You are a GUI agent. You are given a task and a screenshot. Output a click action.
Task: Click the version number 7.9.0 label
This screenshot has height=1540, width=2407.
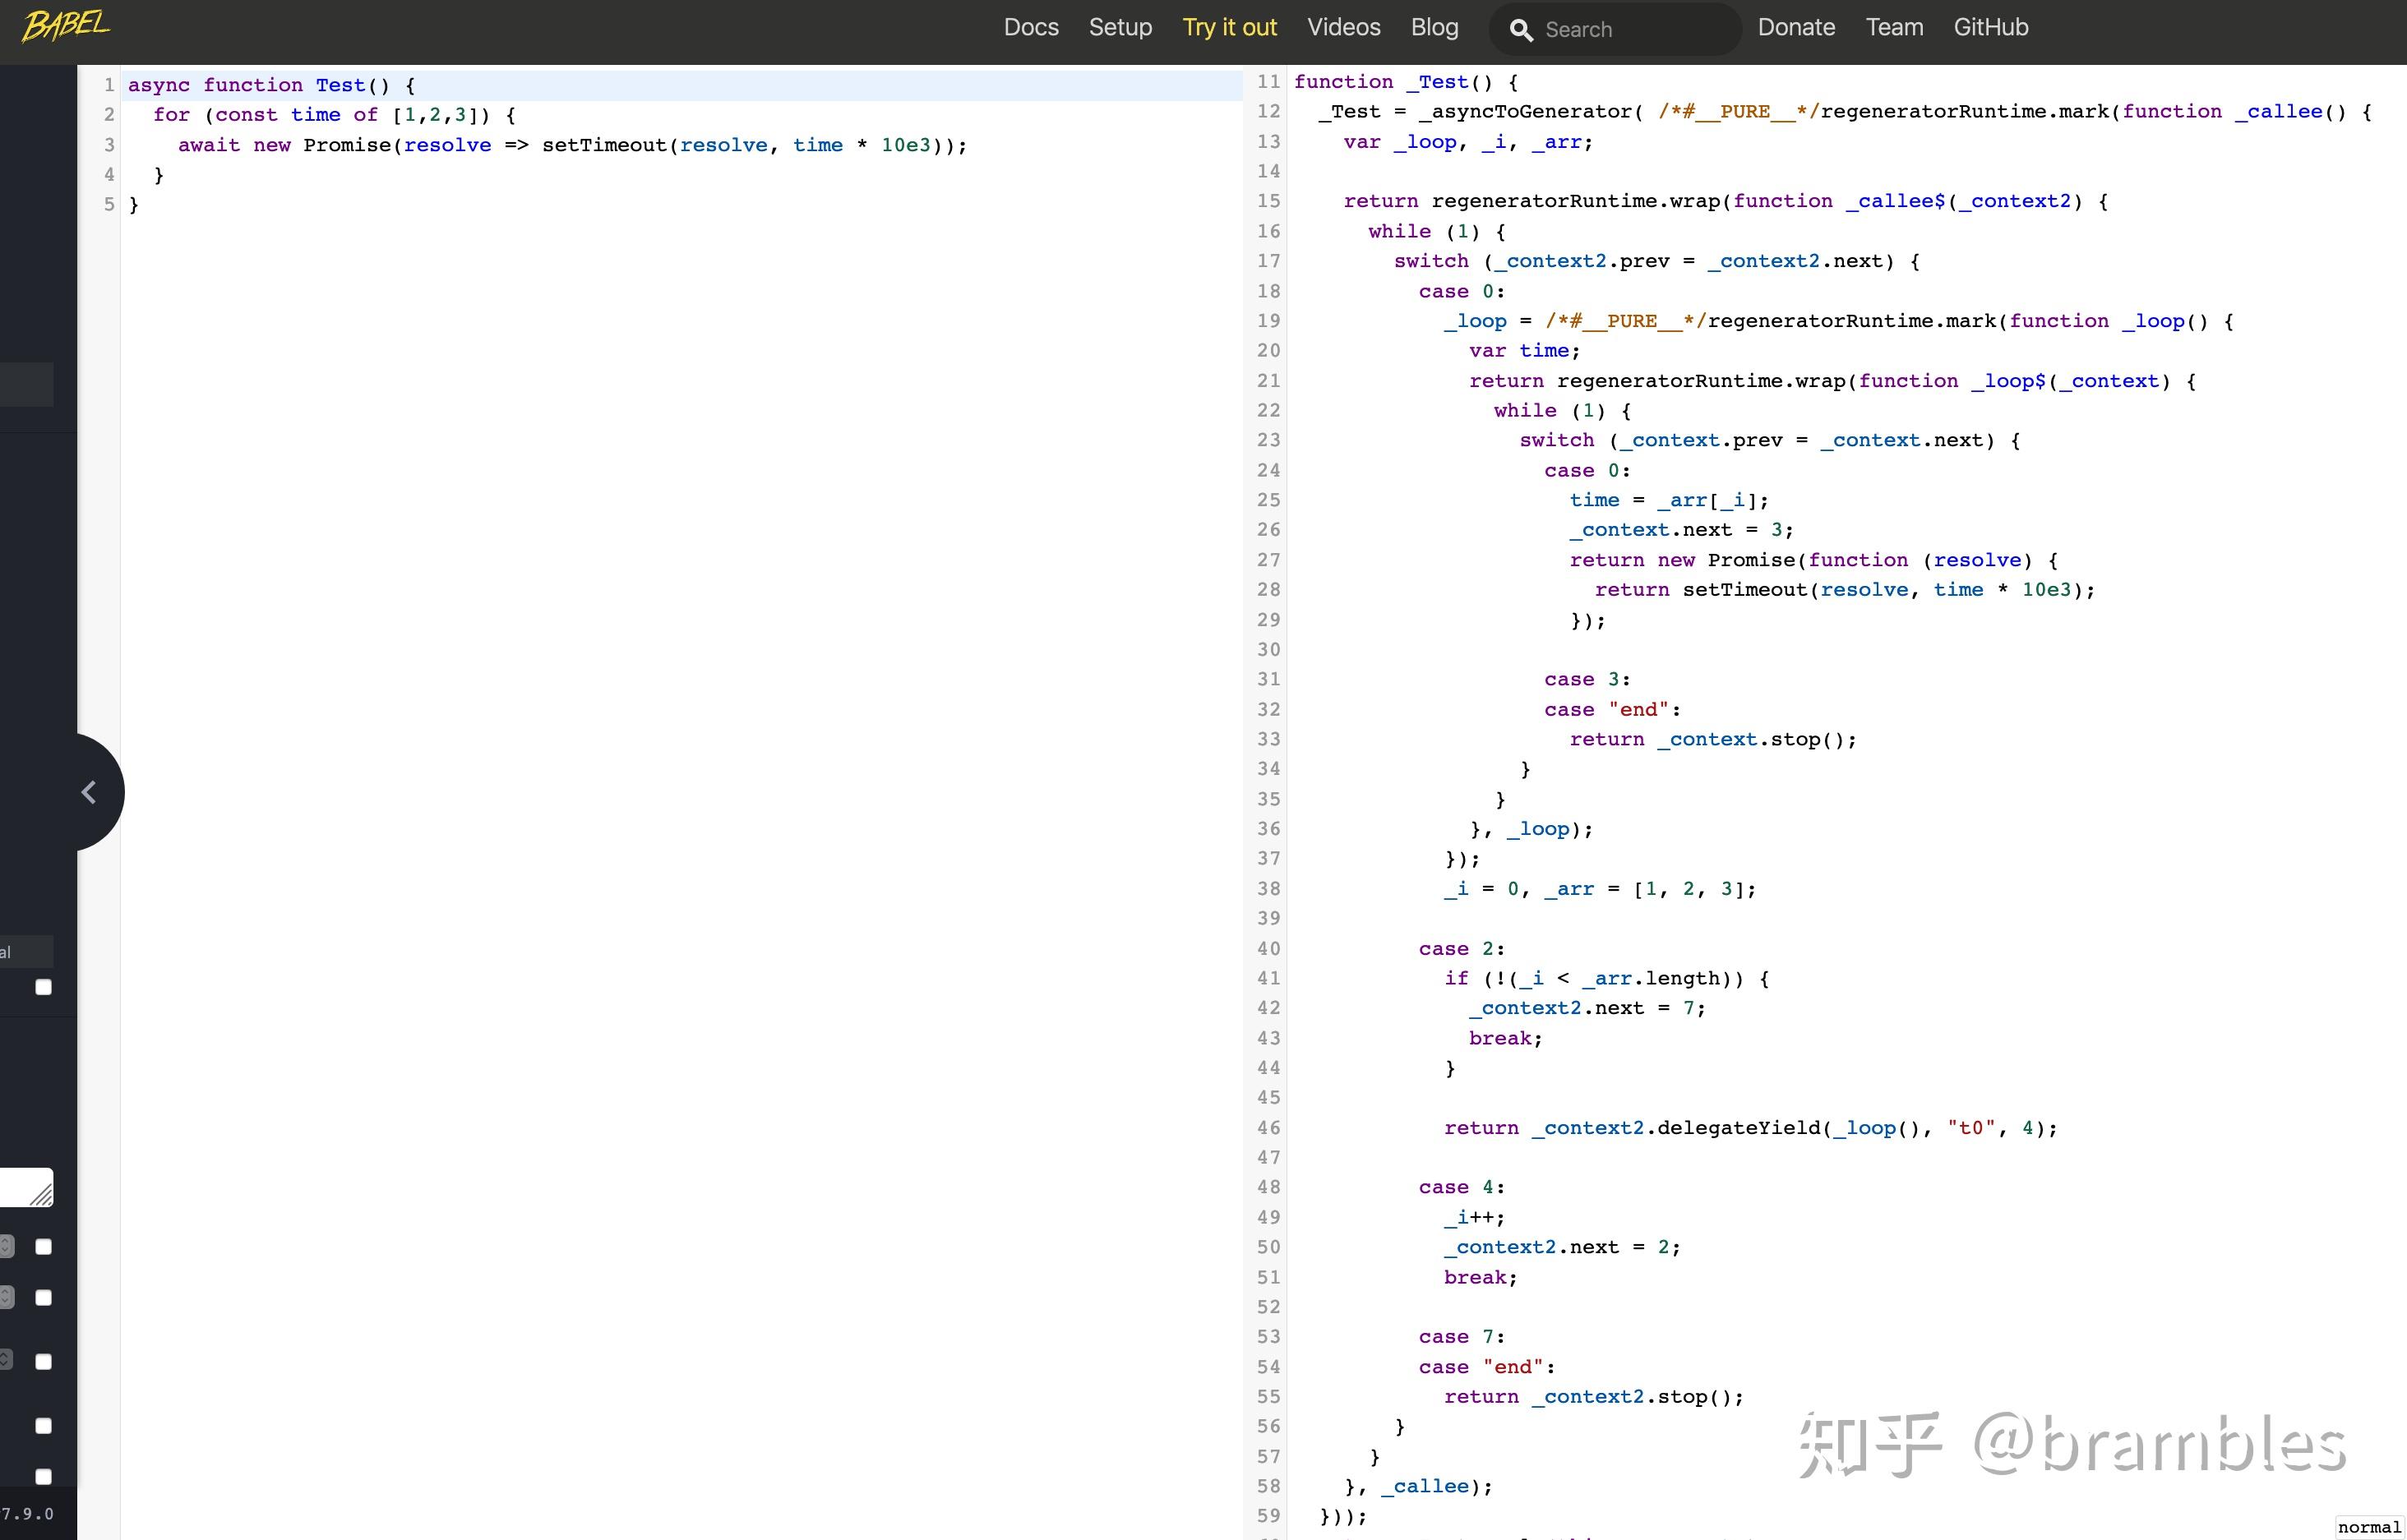pyautogui.click(x=27, y=1514)
